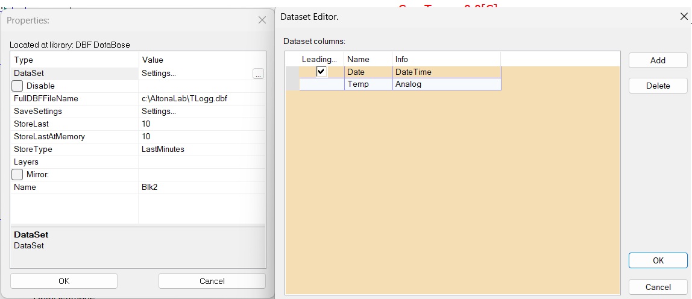The image size is (692, 299).
Task: Select the Temp row name cell
Action: 368,84
